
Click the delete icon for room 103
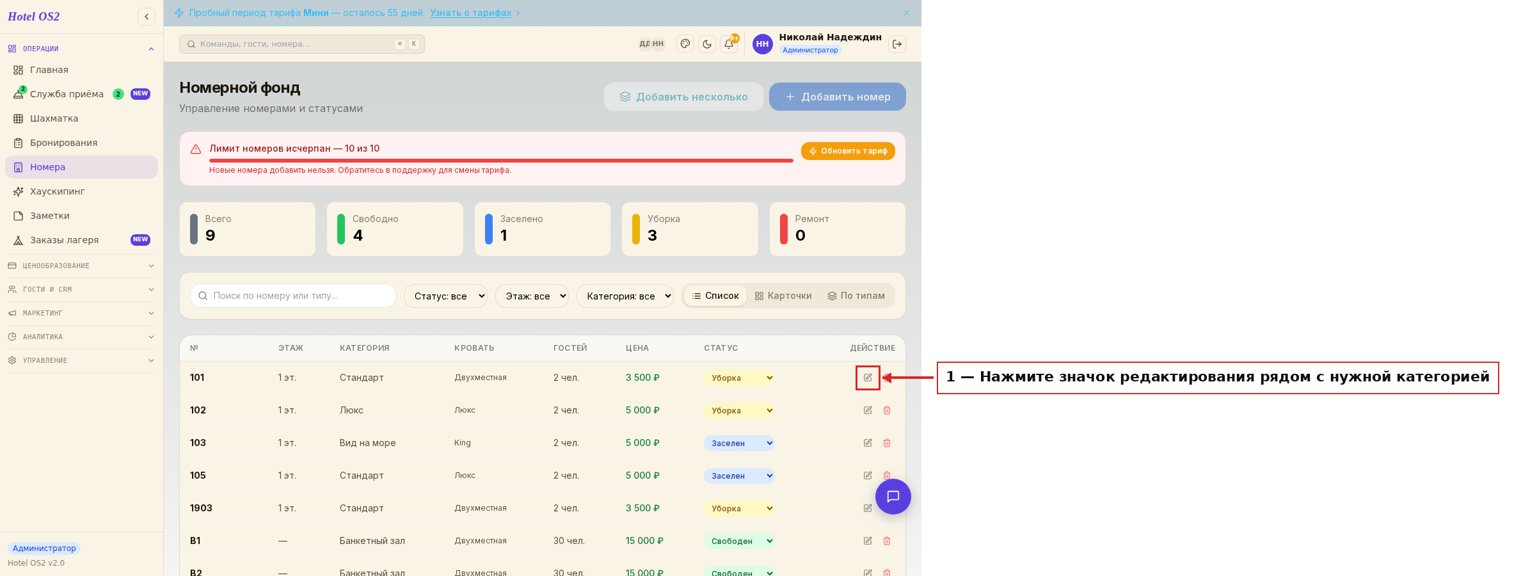click(887, 443)
